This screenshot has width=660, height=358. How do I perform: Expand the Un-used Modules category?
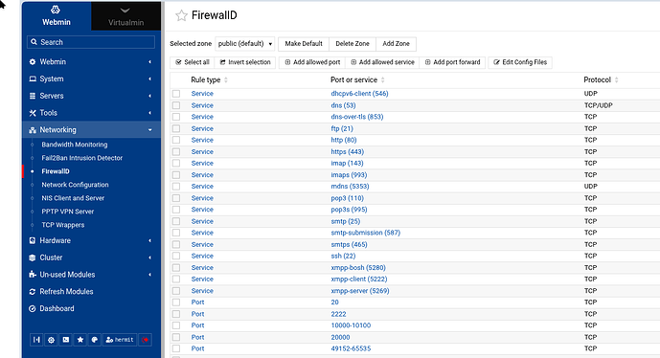pos(149,275)
